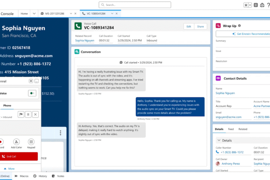Pause the call with hold icon
Viewport: 270px width, 180px height.
coord(28,114)
